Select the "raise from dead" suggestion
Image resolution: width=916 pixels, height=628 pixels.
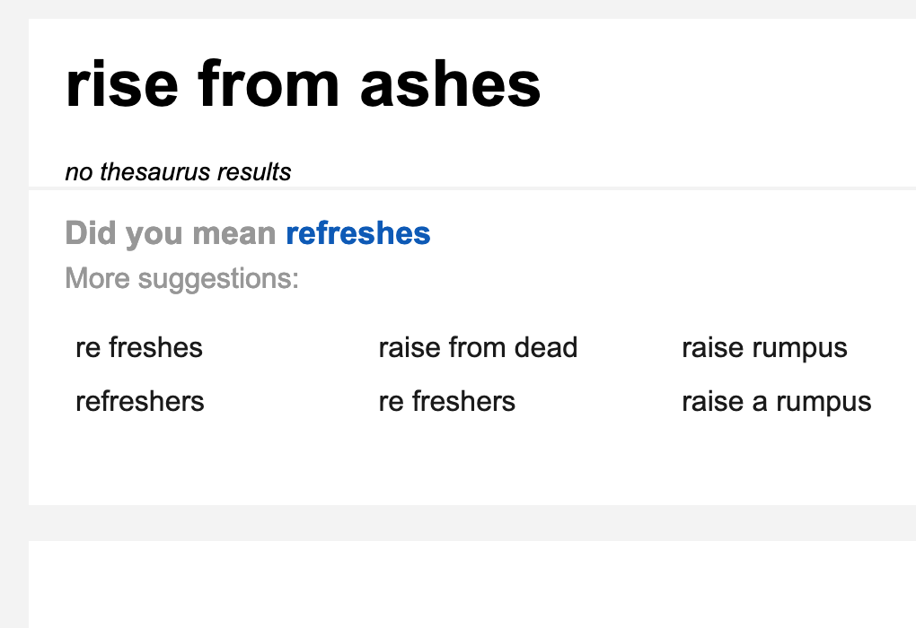point(478,348)
